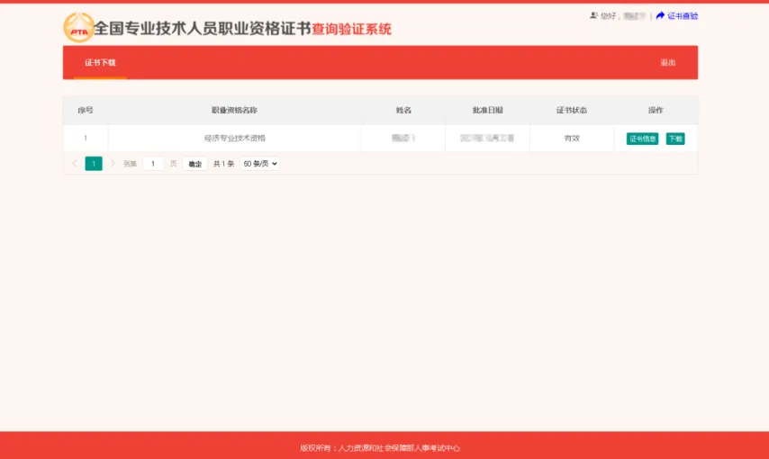Click the user avatar icon
Viewport: 769px width, 459px height.
[593, 15]
